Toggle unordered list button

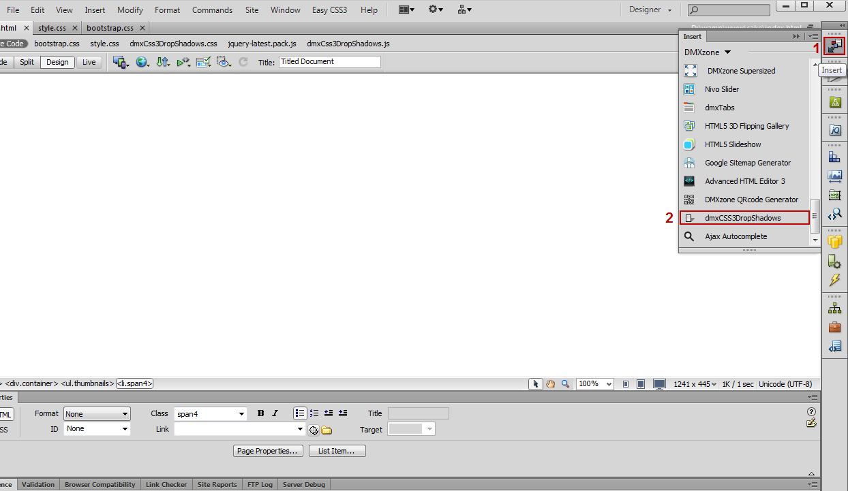click(x=300, y=413)
